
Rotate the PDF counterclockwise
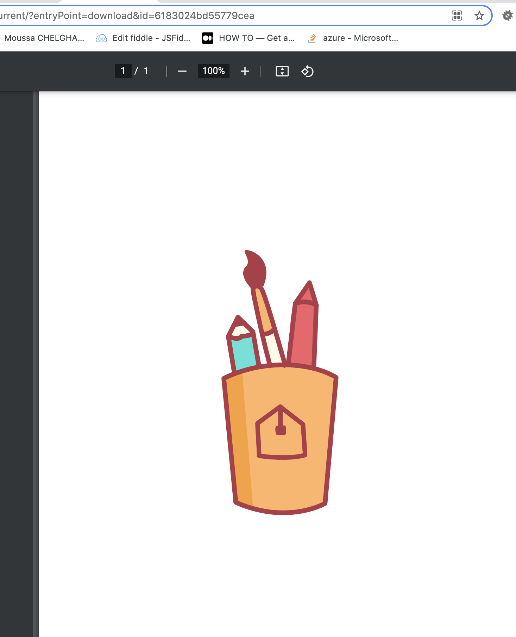307,71
